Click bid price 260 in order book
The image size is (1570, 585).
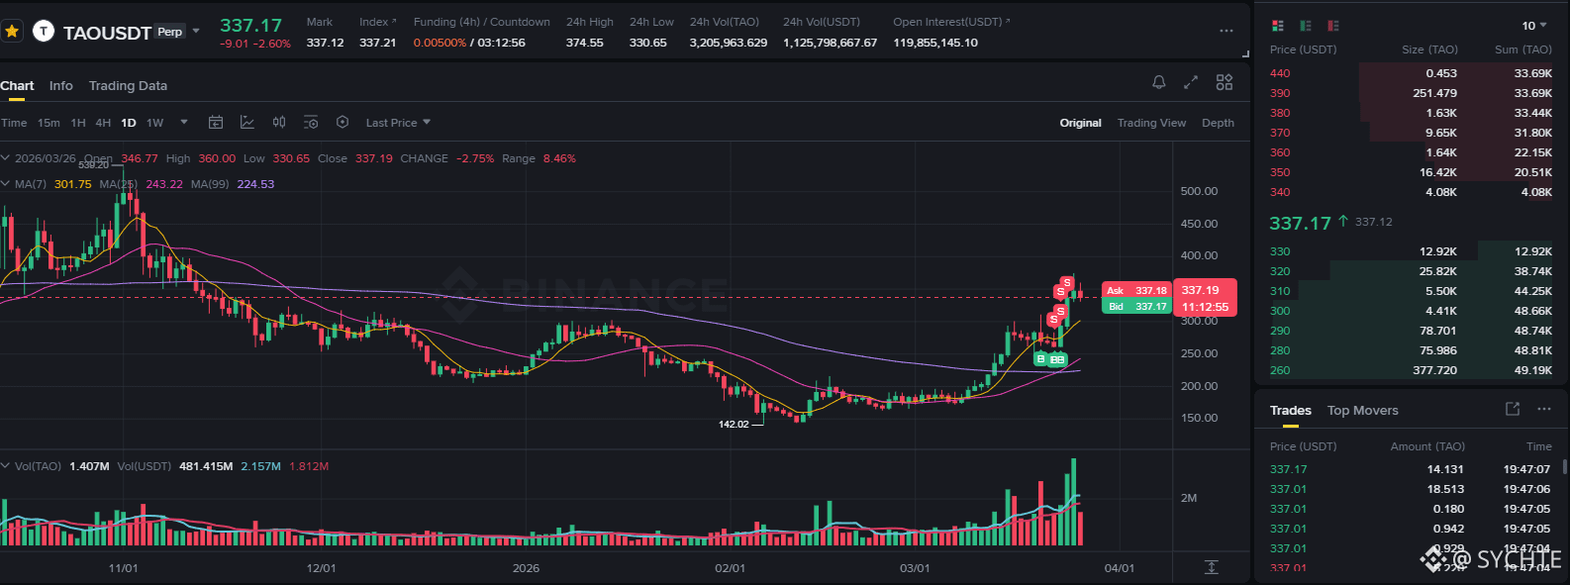(1280, 370)
